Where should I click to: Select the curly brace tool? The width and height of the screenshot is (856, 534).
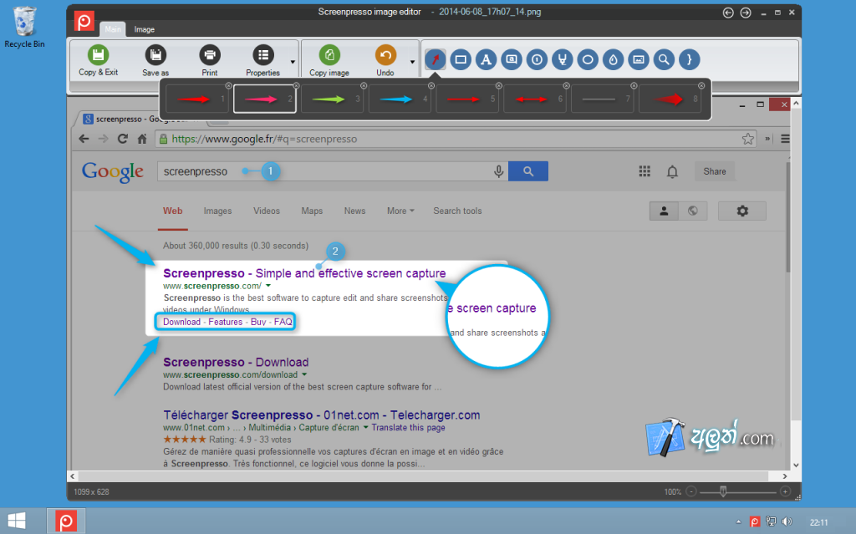pos(689,59)
